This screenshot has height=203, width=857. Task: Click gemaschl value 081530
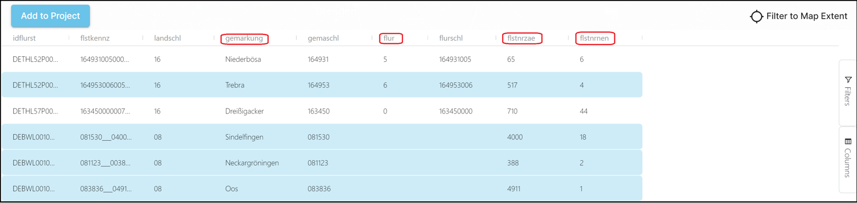coord(318,137)
